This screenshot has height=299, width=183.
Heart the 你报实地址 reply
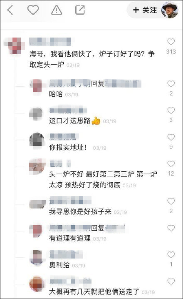pos(171,137)
